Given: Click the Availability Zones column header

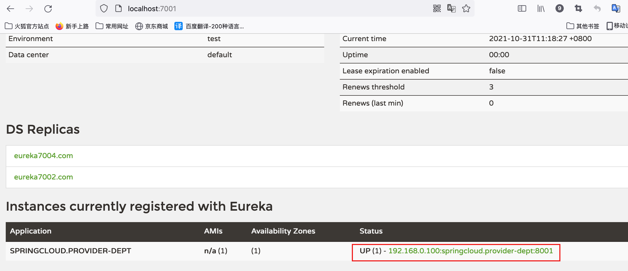Looking at the screenshot, I should (283, 231).
